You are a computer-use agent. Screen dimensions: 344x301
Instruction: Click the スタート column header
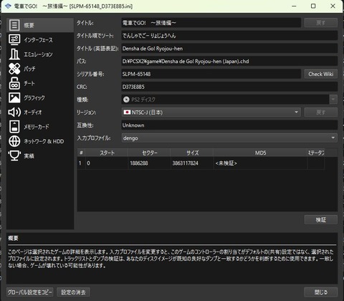pyautogui.click(x=107, y=153)
